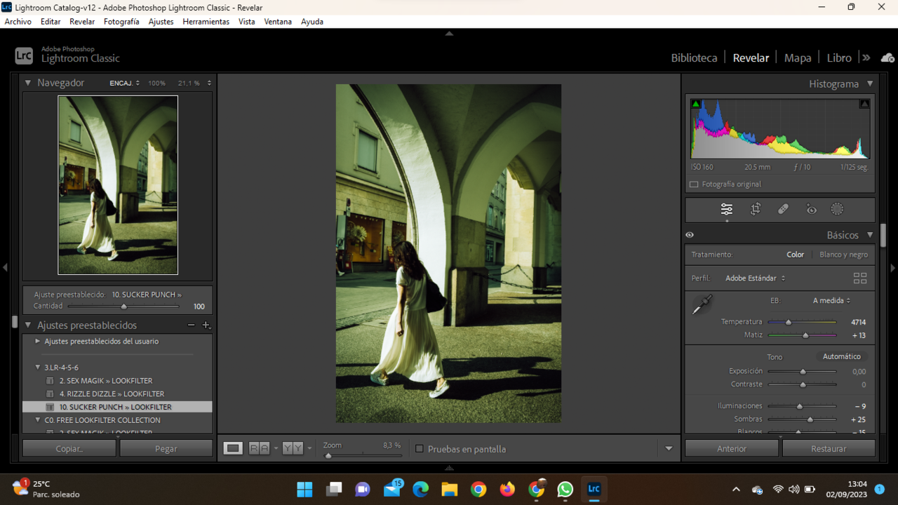
Task: Click the Temperatura slider handle
Action: (x=789, y=323)
